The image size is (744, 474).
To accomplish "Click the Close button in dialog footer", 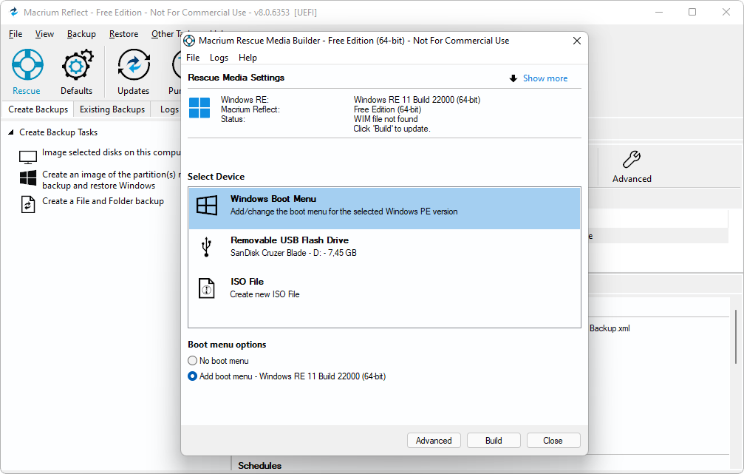I will click(x=553, y=441).
